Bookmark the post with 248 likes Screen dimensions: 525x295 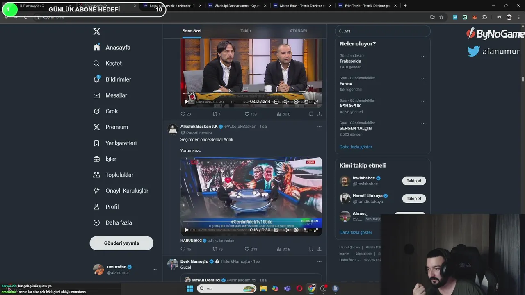point(311,249)
